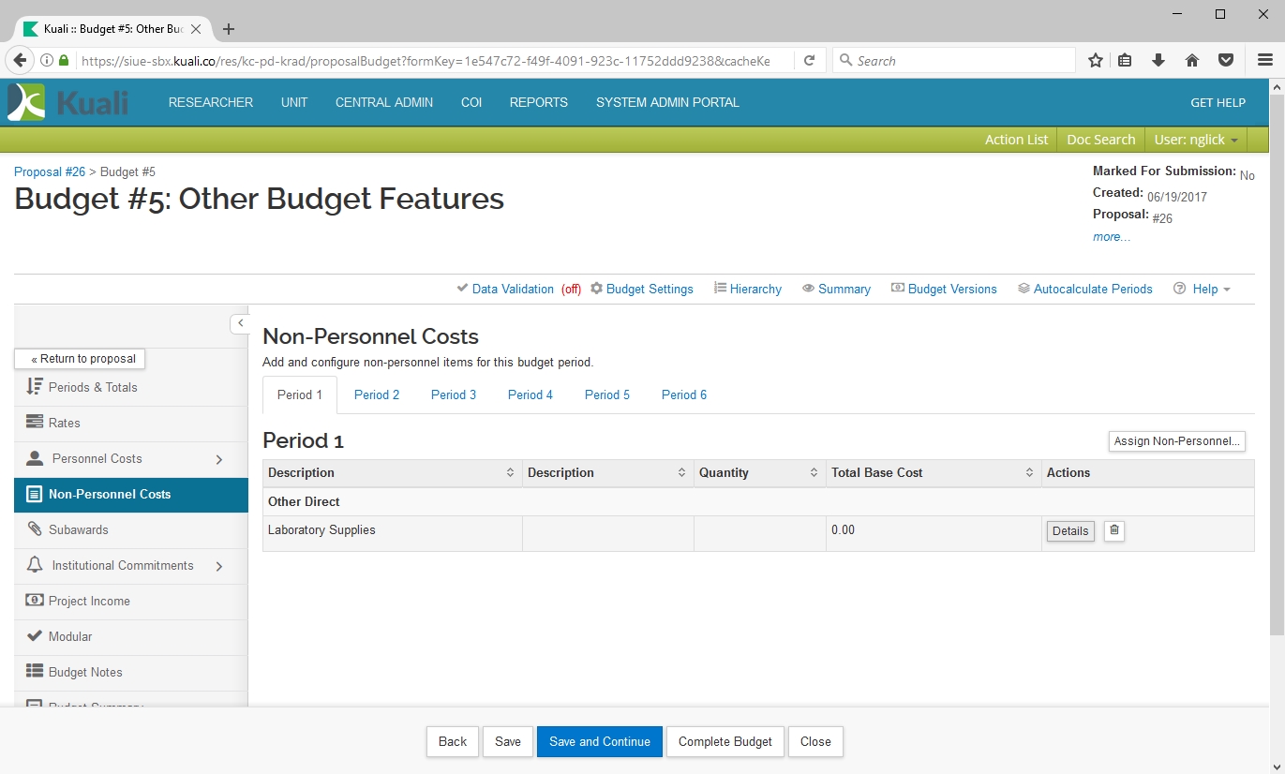Open the CENTRAL ADMIN menu
The width and height of the screenshot is (1285, 774).
tap(384, 103)
